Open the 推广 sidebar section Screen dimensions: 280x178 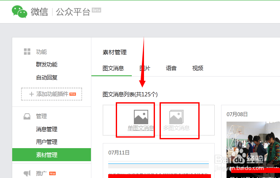pyautogui.click(x=41, y=173)
